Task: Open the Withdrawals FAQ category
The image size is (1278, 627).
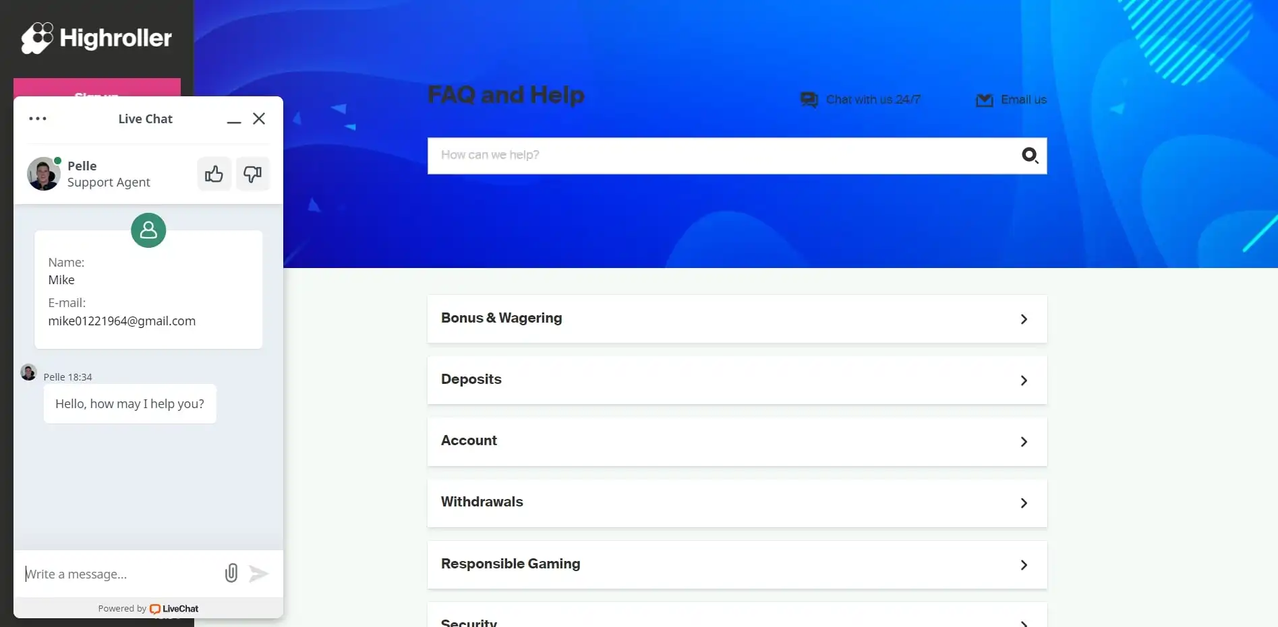Action: 736,502
